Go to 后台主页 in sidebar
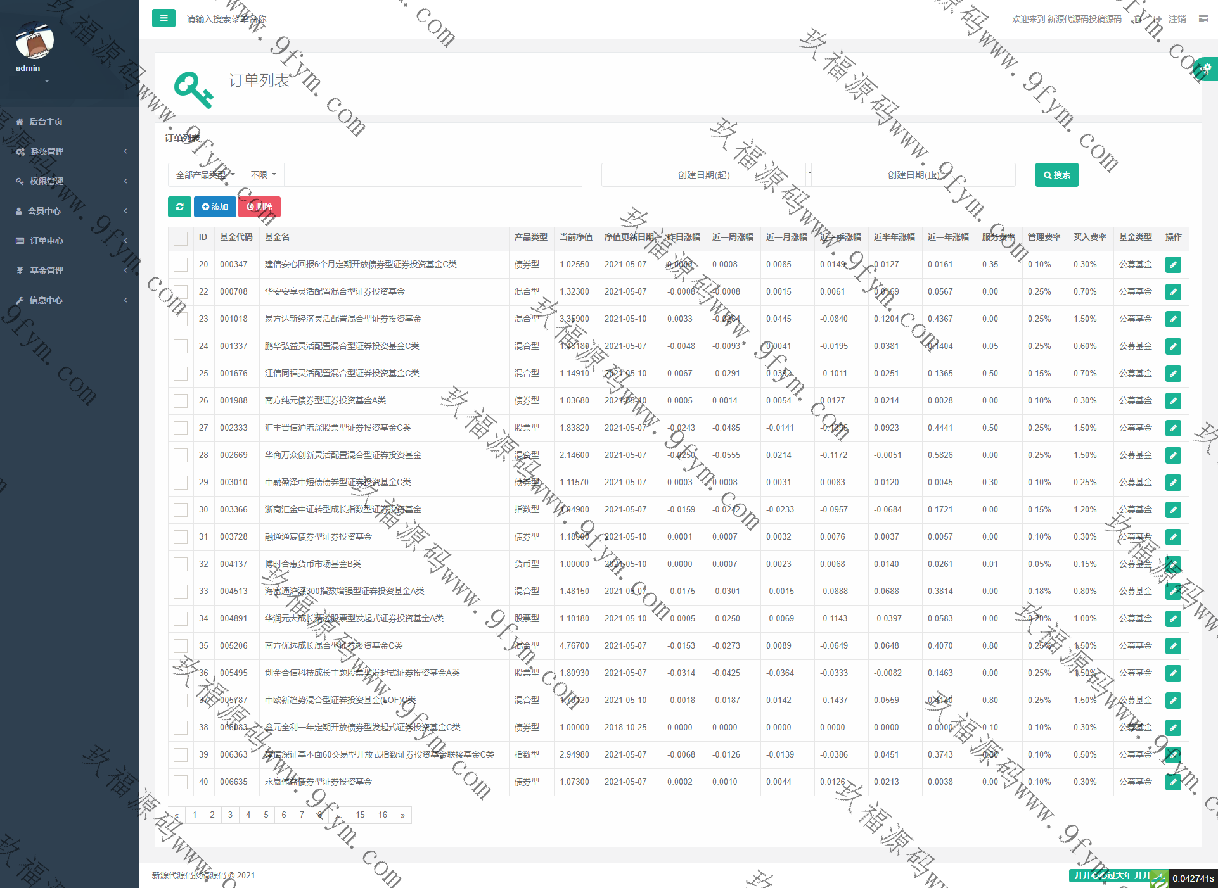 click(46, 122)
